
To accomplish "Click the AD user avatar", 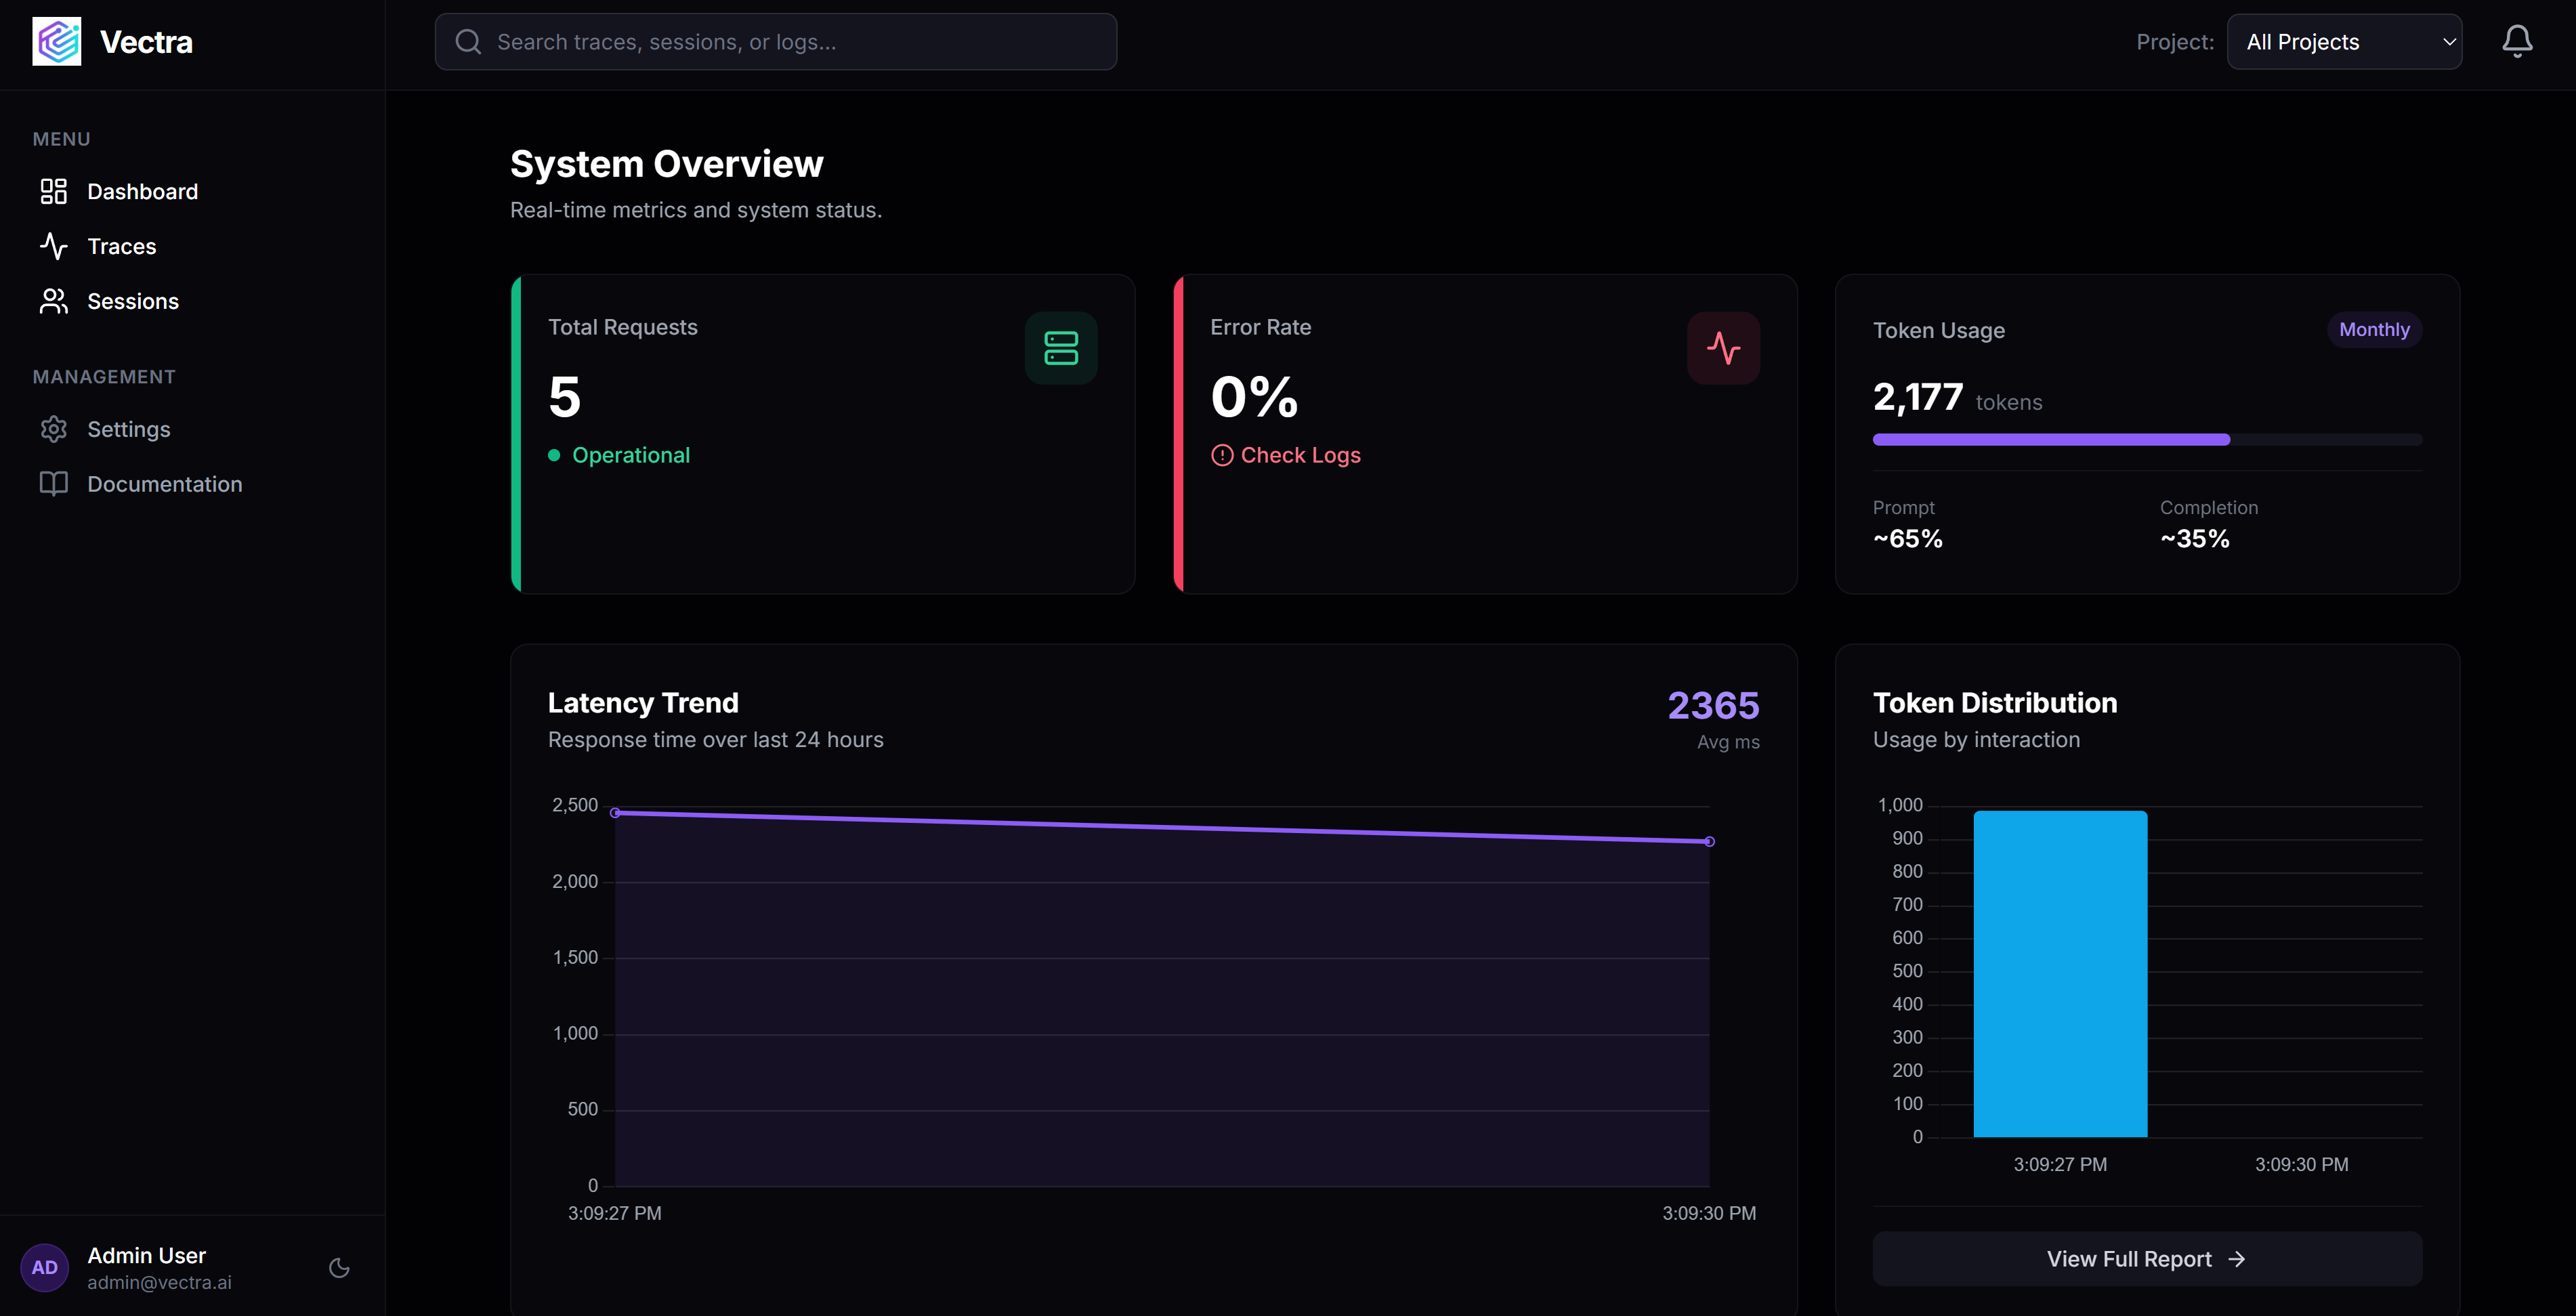I will (x=44, y=1267).
